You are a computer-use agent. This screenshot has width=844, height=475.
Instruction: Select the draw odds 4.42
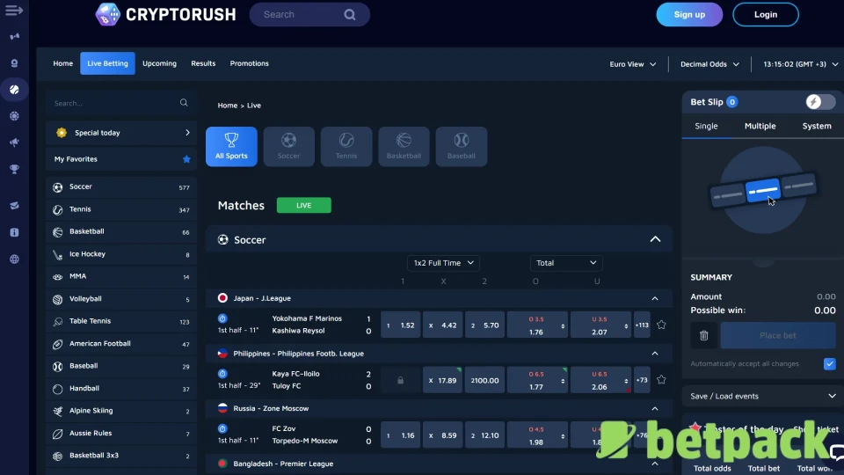(x=442, y=325)
